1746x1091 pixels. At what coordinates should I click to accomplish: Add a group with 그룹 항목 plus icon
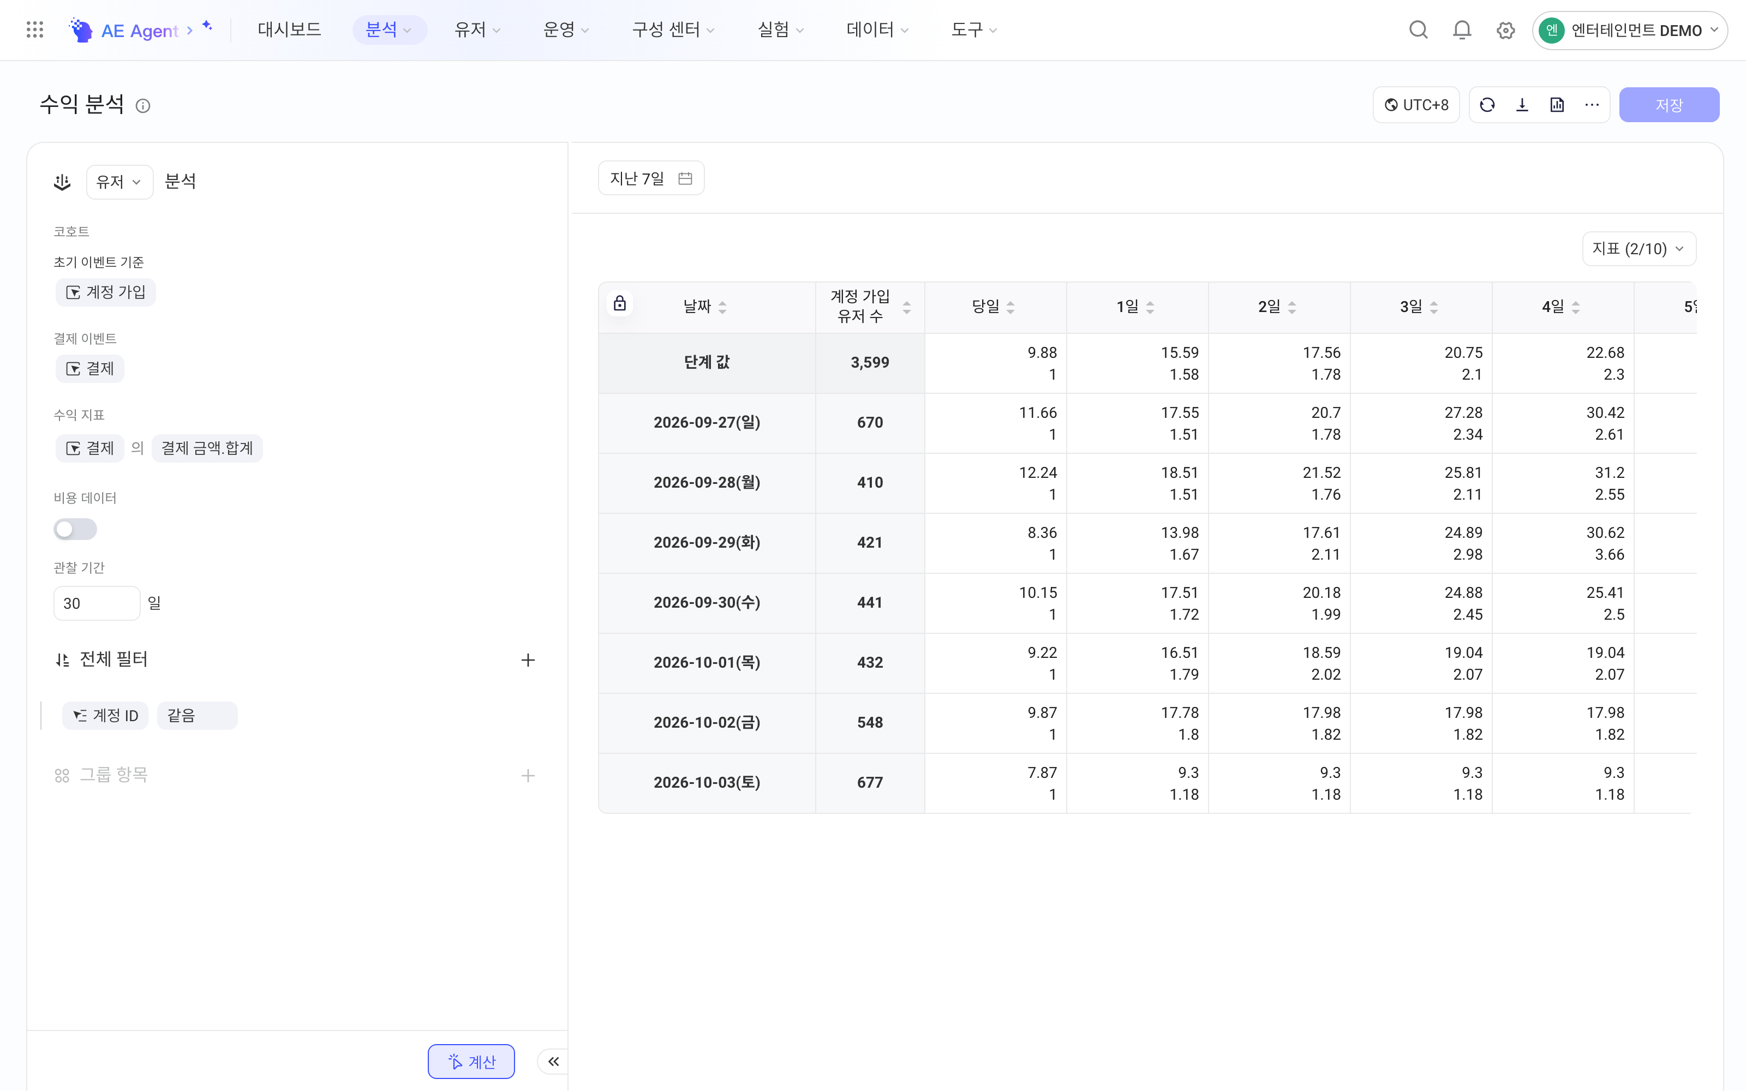pos(528,775)
